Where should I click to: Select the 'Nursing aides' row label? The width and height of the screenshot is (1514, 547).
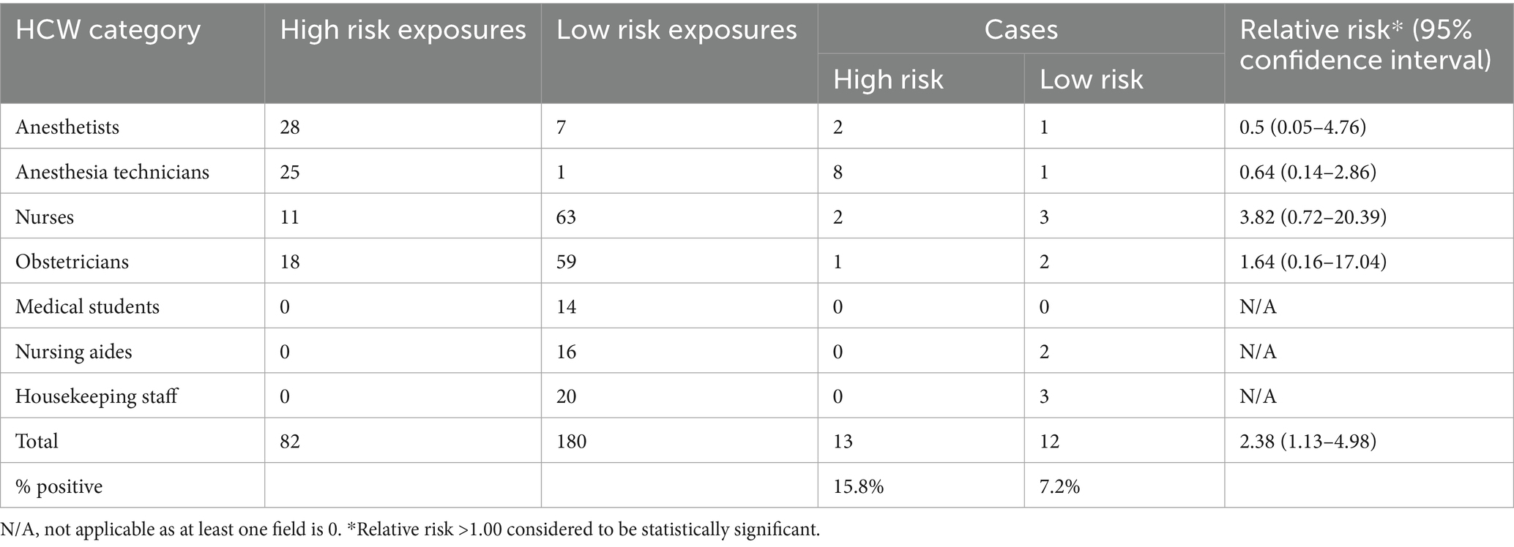pos(73,352)
